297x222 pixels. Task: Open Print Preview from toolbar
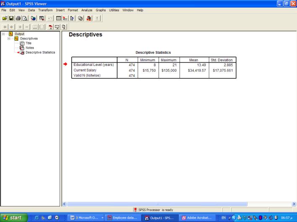tap(25, 18)
